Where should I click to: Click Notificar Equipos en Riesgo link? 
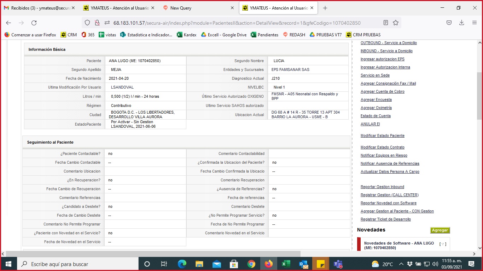point(384,155)
